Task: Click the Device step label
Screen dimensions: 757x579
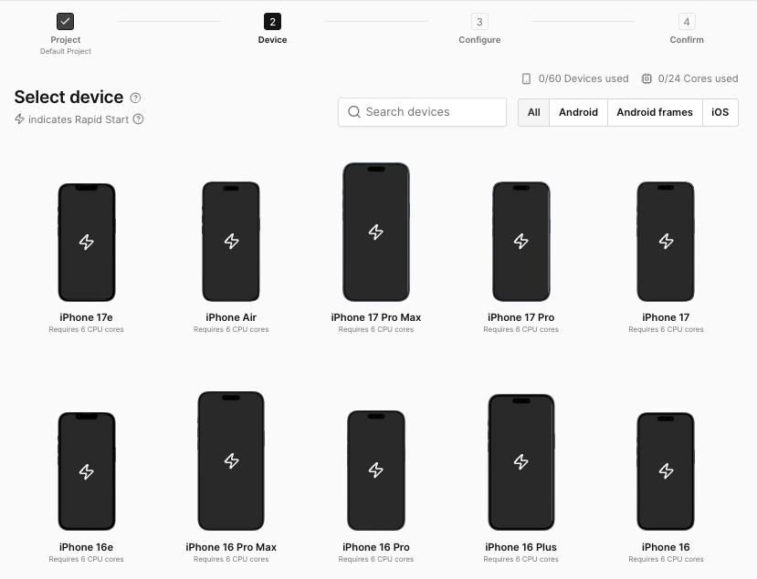Action: (x=272, y=40)
